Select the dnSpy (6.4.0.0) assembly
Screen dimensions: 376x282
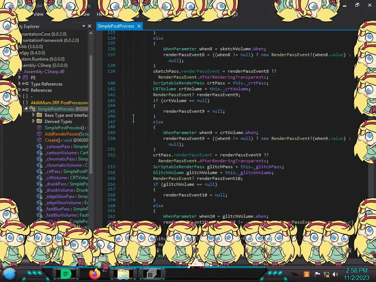point(32,53)
